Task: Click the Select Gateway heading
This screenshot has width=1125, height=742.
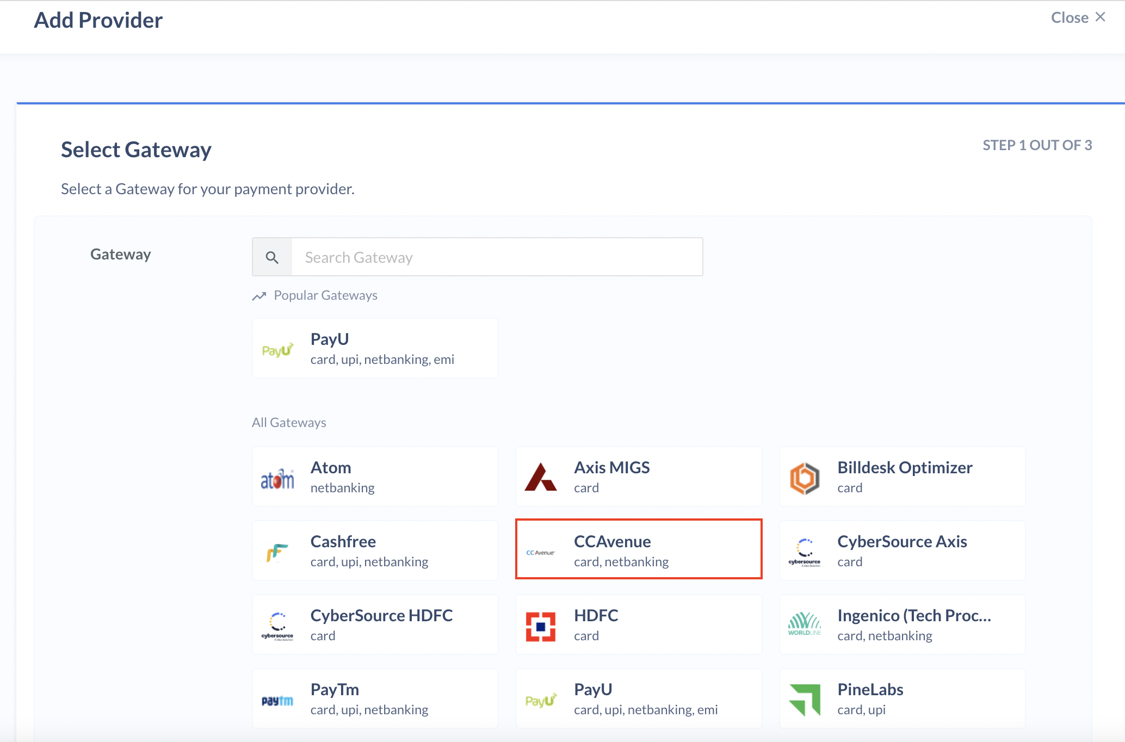Action: click(x=136, y=150)
